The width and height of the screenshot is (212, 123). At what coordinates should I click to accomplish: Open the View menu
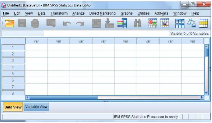[x=29, y=13]
